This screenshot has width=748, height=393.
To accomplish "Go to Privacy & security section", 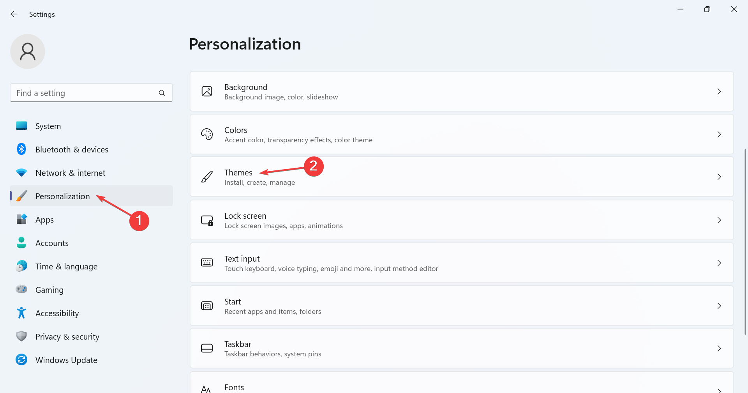I will click(x=67, y=337).
